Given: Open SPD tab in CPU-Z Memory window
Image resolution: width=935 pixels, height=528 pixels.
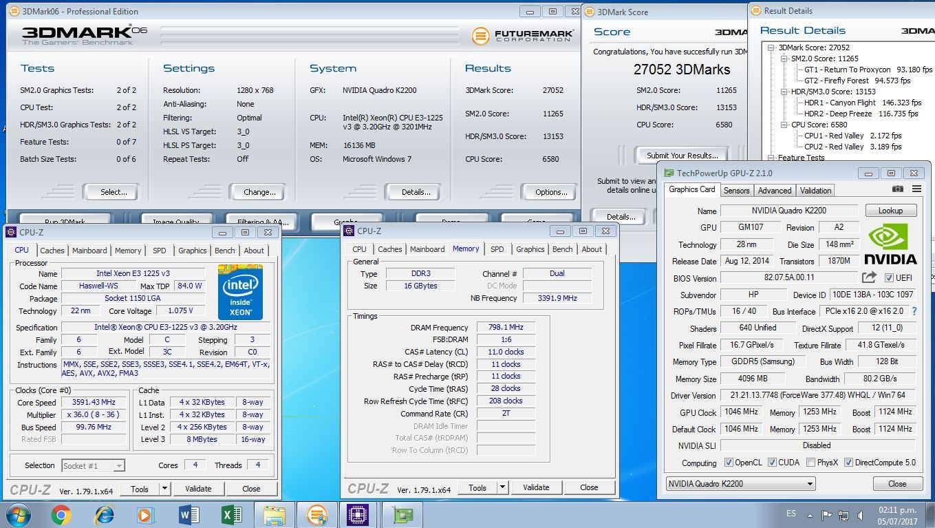Looking at the screenshot, I should (x=497, y=249).
